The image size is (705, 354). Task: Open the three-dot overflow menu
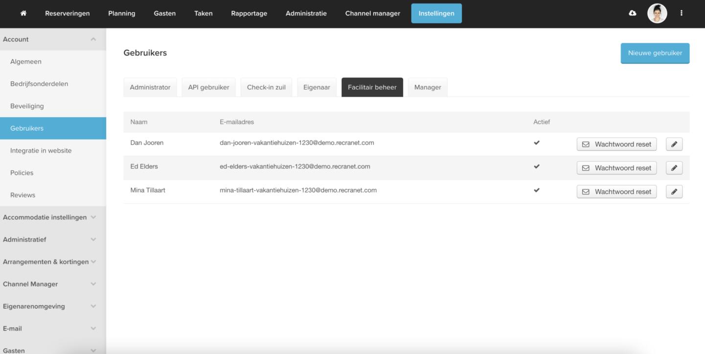coord(681,13)
